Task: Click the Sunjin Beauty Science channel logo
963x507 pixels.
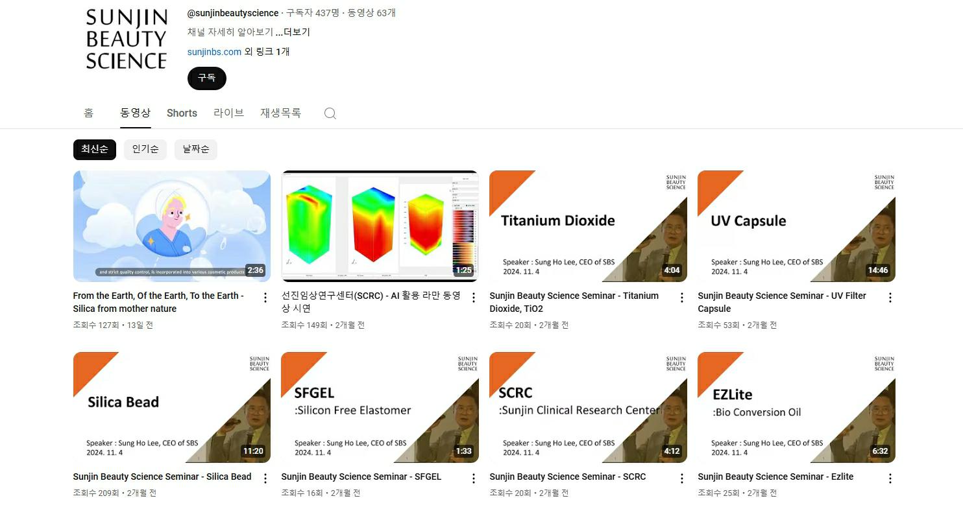Action: click(127, 39)
